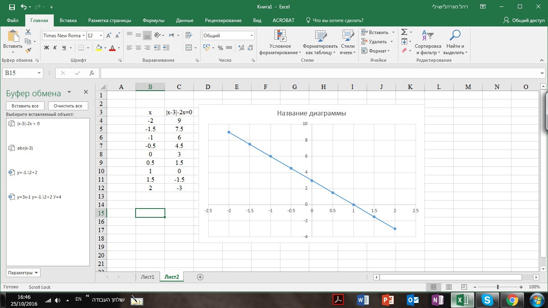Open the number format dropdown showing Общий

click(252, 36)
